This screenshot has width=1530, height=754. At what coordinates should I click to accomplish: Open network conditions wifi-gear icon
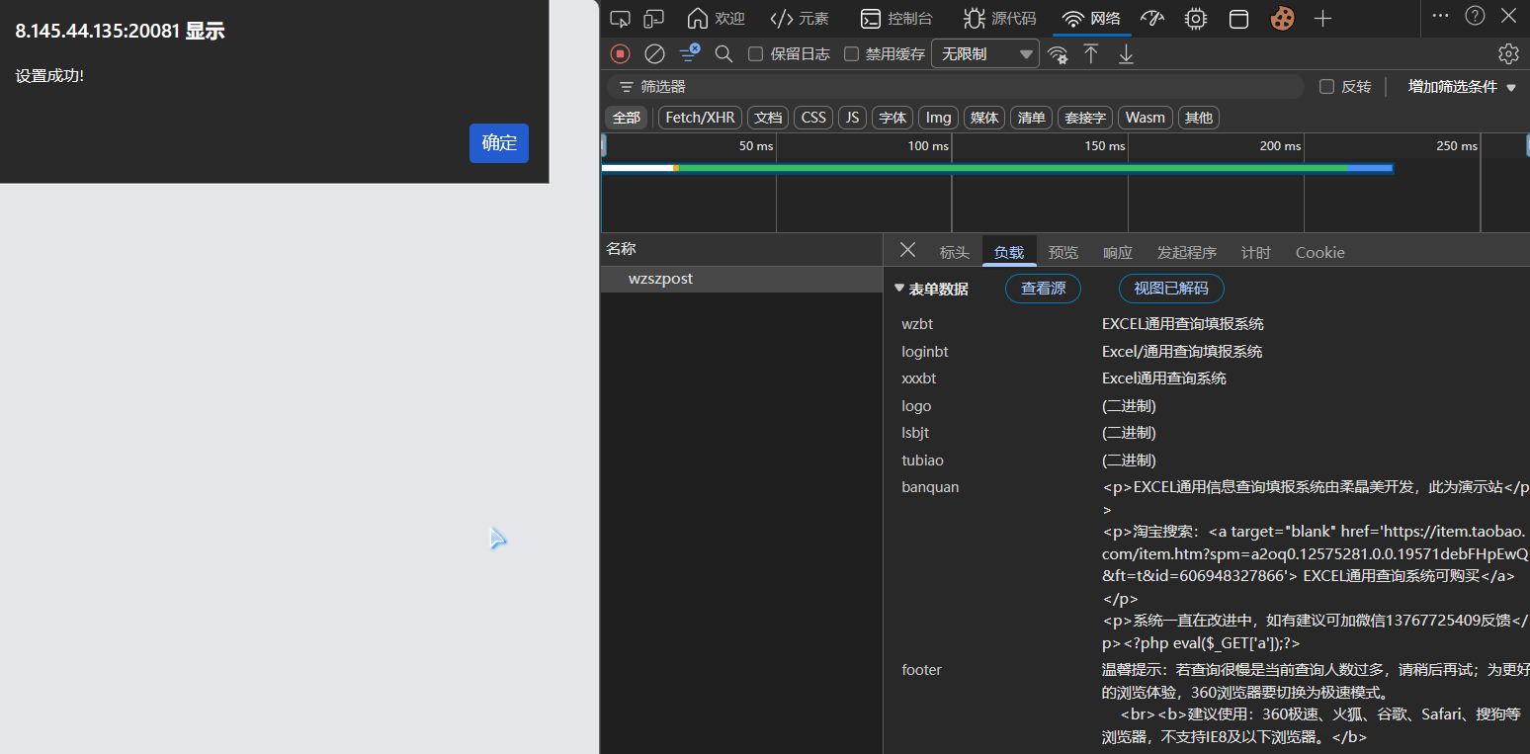point(1058,54)
